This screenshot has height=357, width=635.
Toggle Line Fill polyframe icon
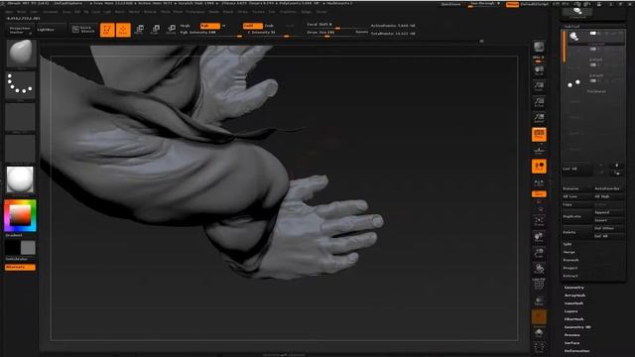click(x=539, y=284)
